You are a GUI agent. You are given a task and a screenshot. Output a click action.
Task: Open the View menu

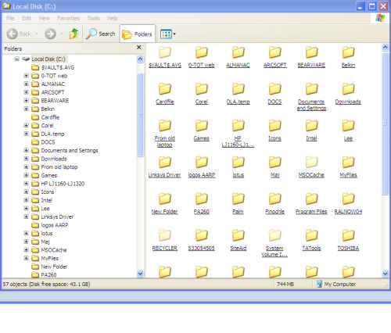[44, 18]
